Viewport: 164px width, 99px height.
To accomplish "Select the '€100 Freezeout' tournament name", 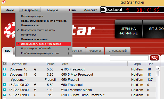I will 73,69.
